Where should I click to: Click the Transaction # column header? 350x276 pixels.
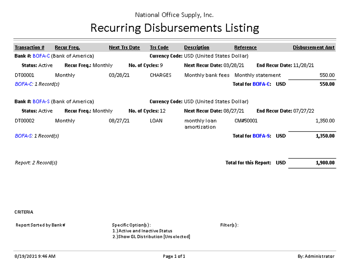[29, 47]
